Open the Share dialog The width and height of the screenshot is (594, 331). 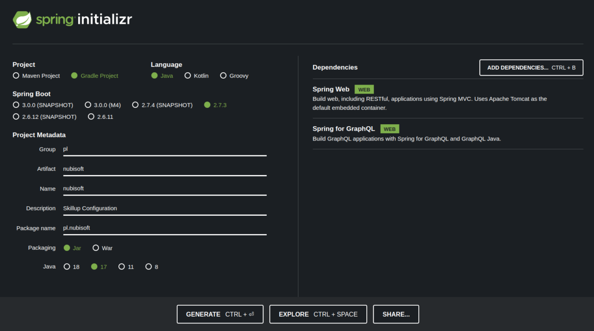pyautogui.click(x=396, y=314)
